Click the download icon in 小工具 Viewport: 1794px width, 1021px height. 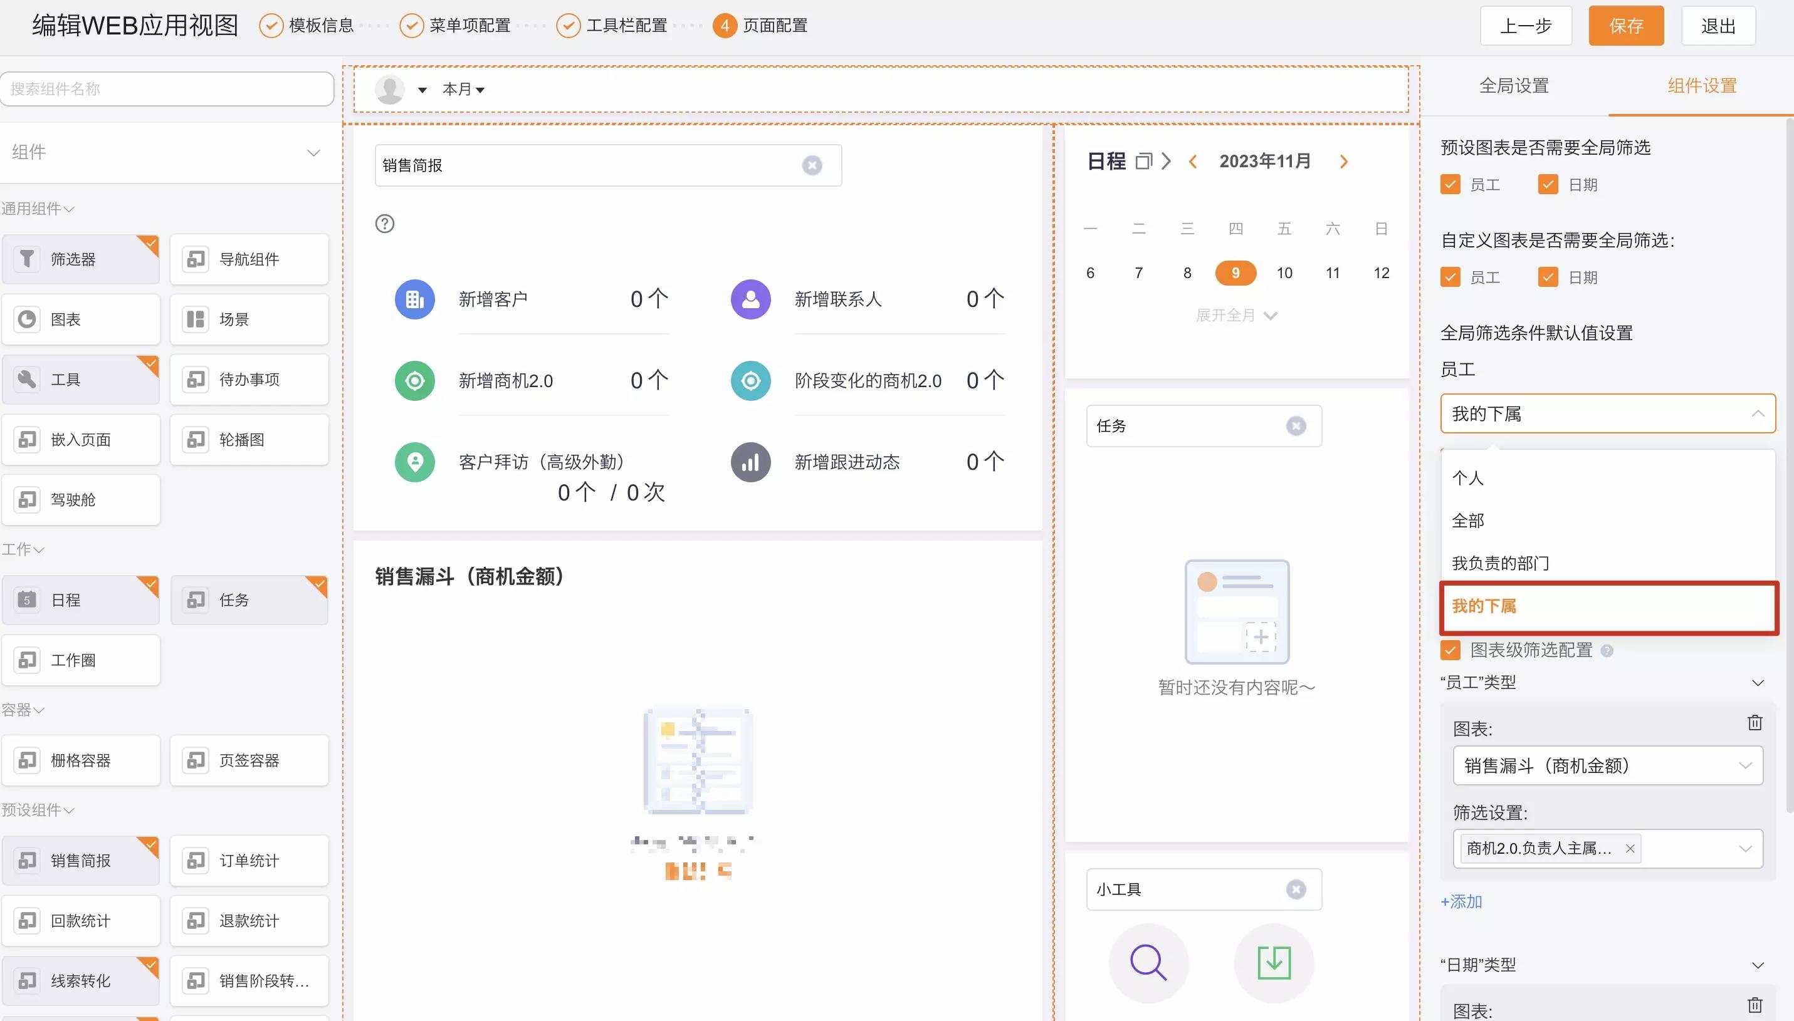[x=1272, y=963]
